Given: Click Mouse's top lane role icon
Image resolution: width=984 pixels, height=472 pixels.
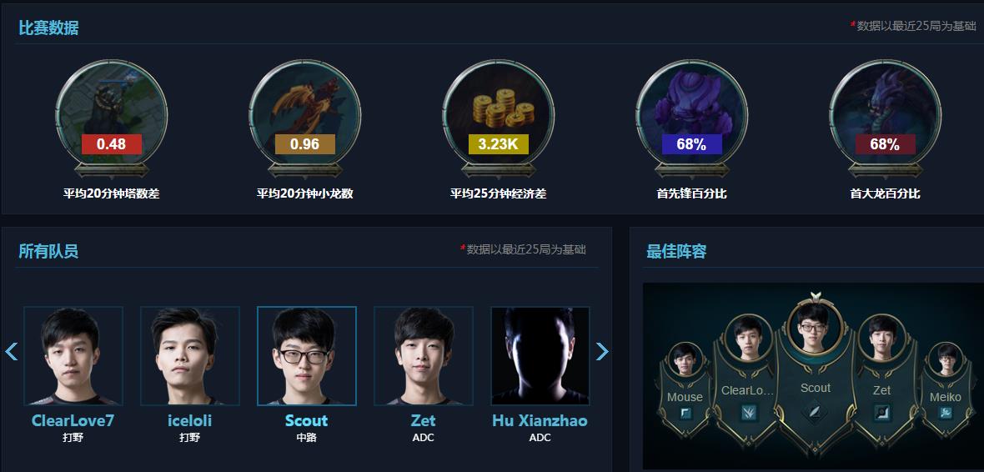Looking at the screenshot, I should pos(685,413).
